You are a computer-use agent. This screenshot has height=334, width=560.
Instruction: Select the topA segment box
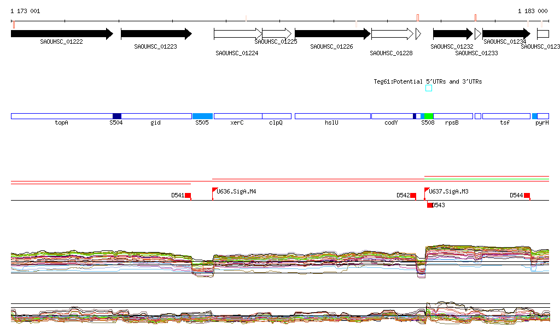click(x=62, y=116)
